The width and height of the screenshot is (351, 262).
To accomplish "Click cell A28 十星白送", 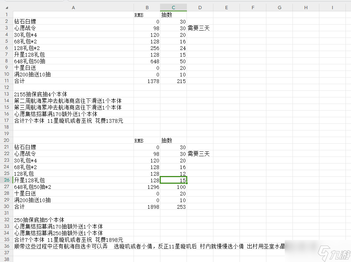I will pyautogui.click(x=74, y=193).
